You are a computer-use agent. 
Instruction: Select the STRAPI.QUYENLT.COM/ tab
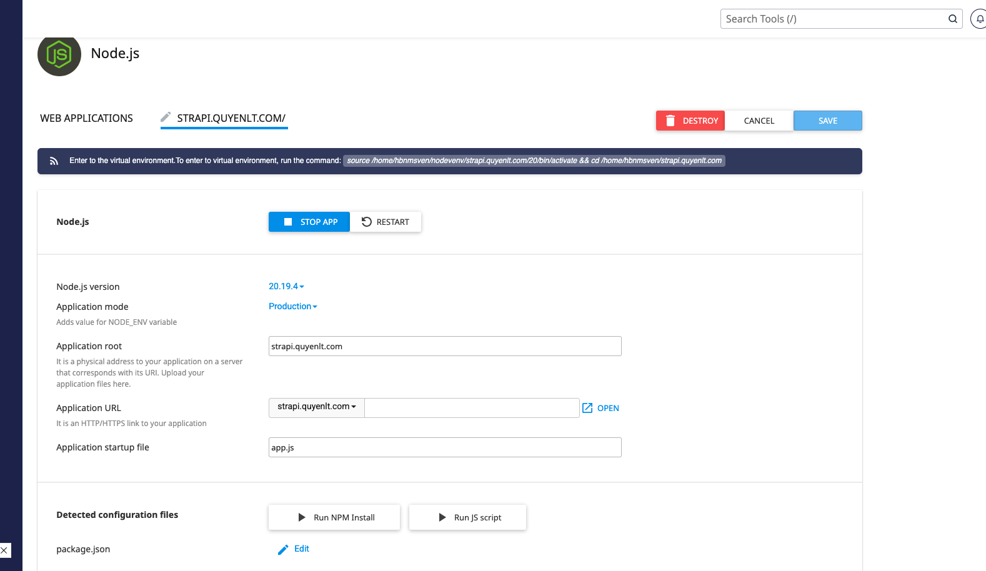pos(231,118)
